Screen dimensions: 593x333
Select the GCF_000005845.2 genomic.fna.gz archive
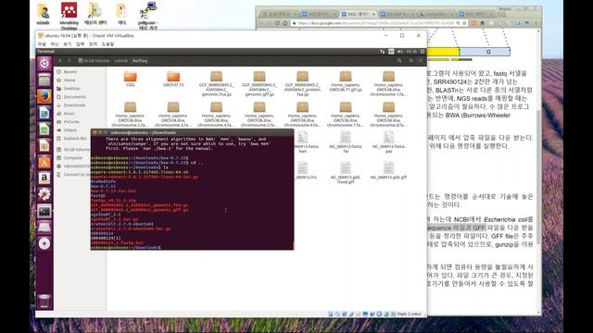click(216, 83)
